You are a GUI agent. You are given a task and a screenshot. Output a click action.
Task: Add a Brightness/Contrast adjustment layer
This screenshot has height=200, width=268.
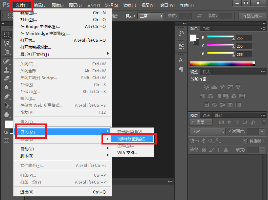coord(206,87)
